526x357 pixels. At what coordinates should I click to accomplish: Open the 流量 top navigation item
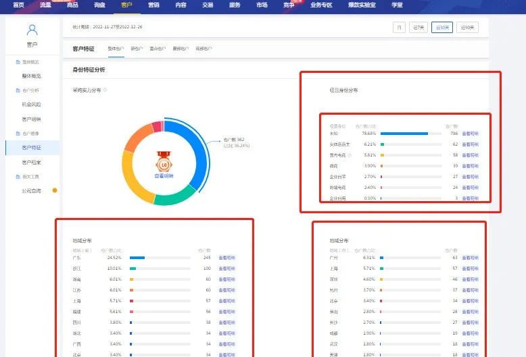tap(45, 5)
